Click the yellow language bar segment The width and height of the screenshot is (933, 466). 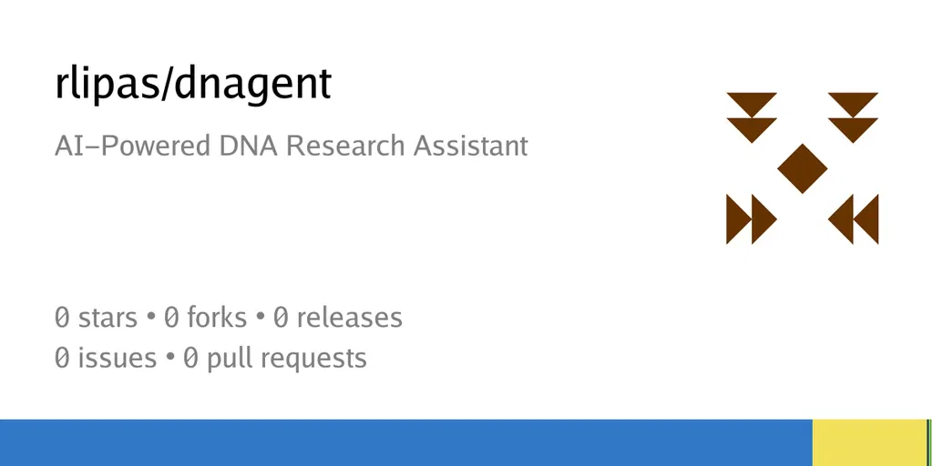pyautogui.click(x=869, y=443)
